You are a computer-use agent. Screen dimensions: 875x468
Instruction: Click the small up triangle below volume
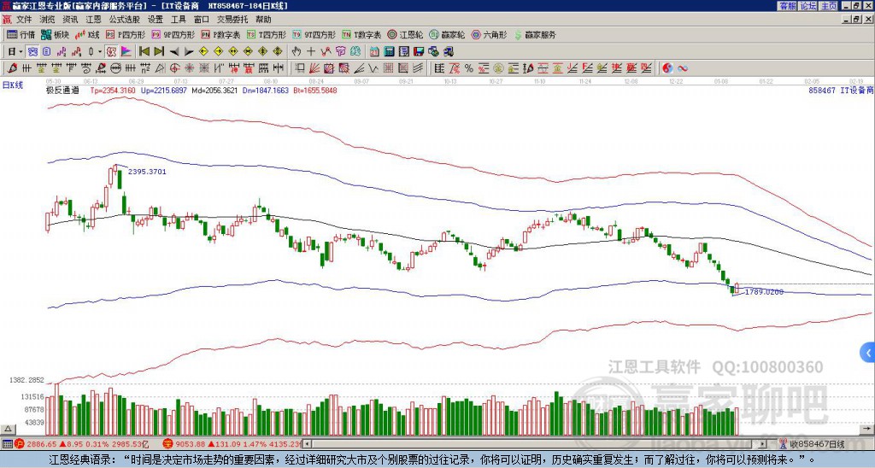pos(7,429)
